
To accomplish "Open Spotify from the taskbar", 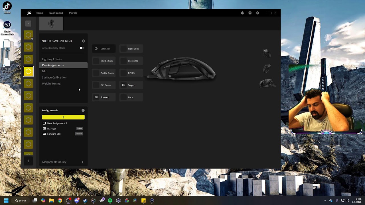I will (x=110, y=200).
